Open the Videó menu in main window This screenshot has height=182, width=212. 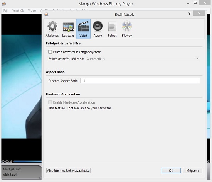[x=32, y=10]
